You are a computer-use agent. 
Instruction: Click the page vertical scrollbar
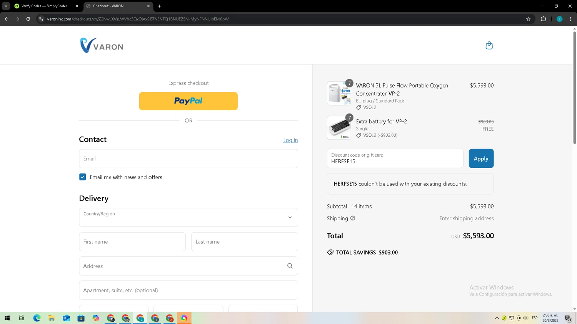click(x=575, y=88)
